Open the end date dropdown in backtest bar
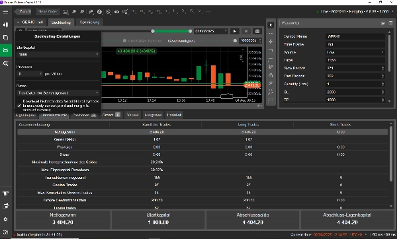 [211, 31]
